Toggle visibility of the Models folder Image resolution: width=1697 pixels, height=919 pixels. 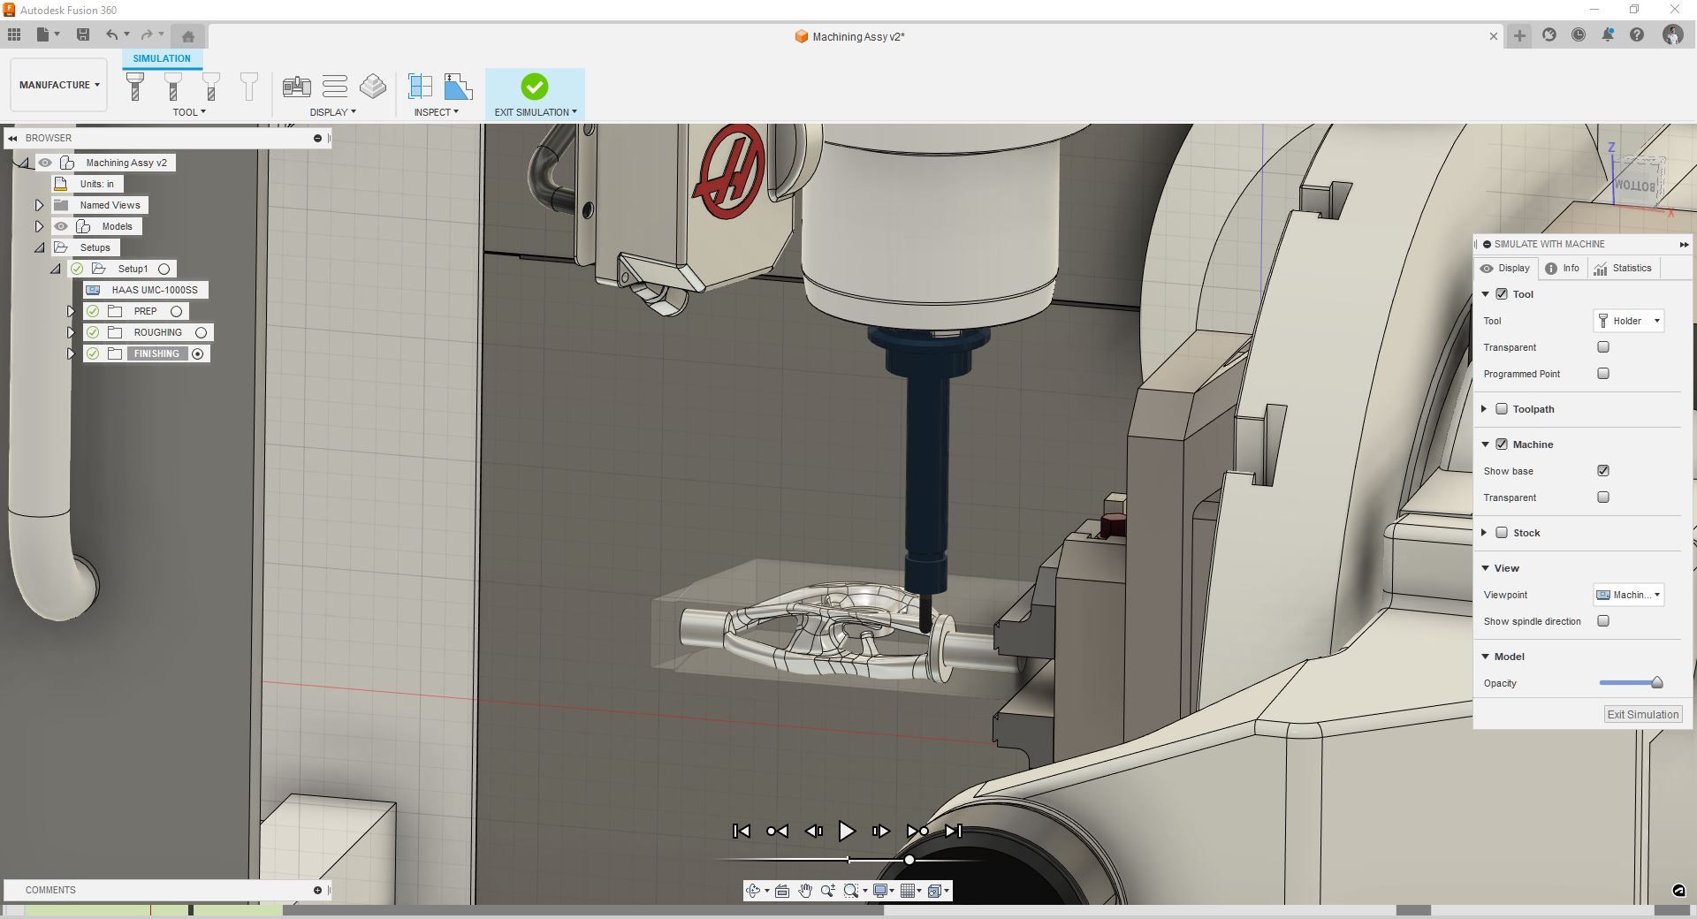(x=61, y=226)
